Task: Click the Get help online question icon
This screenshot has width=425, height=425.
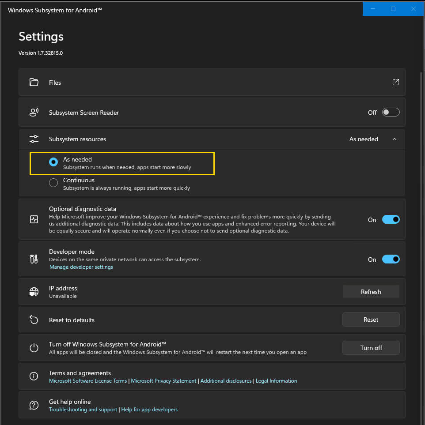Action: click(34, 405)
